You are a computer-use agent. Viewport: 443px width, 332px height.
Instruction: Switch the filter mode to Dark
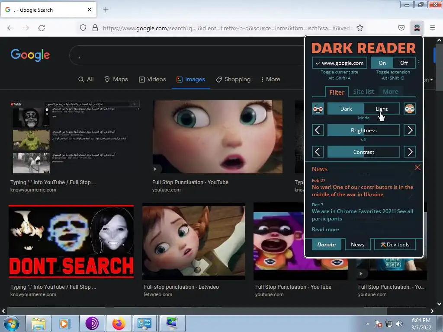tap(346, 109)
